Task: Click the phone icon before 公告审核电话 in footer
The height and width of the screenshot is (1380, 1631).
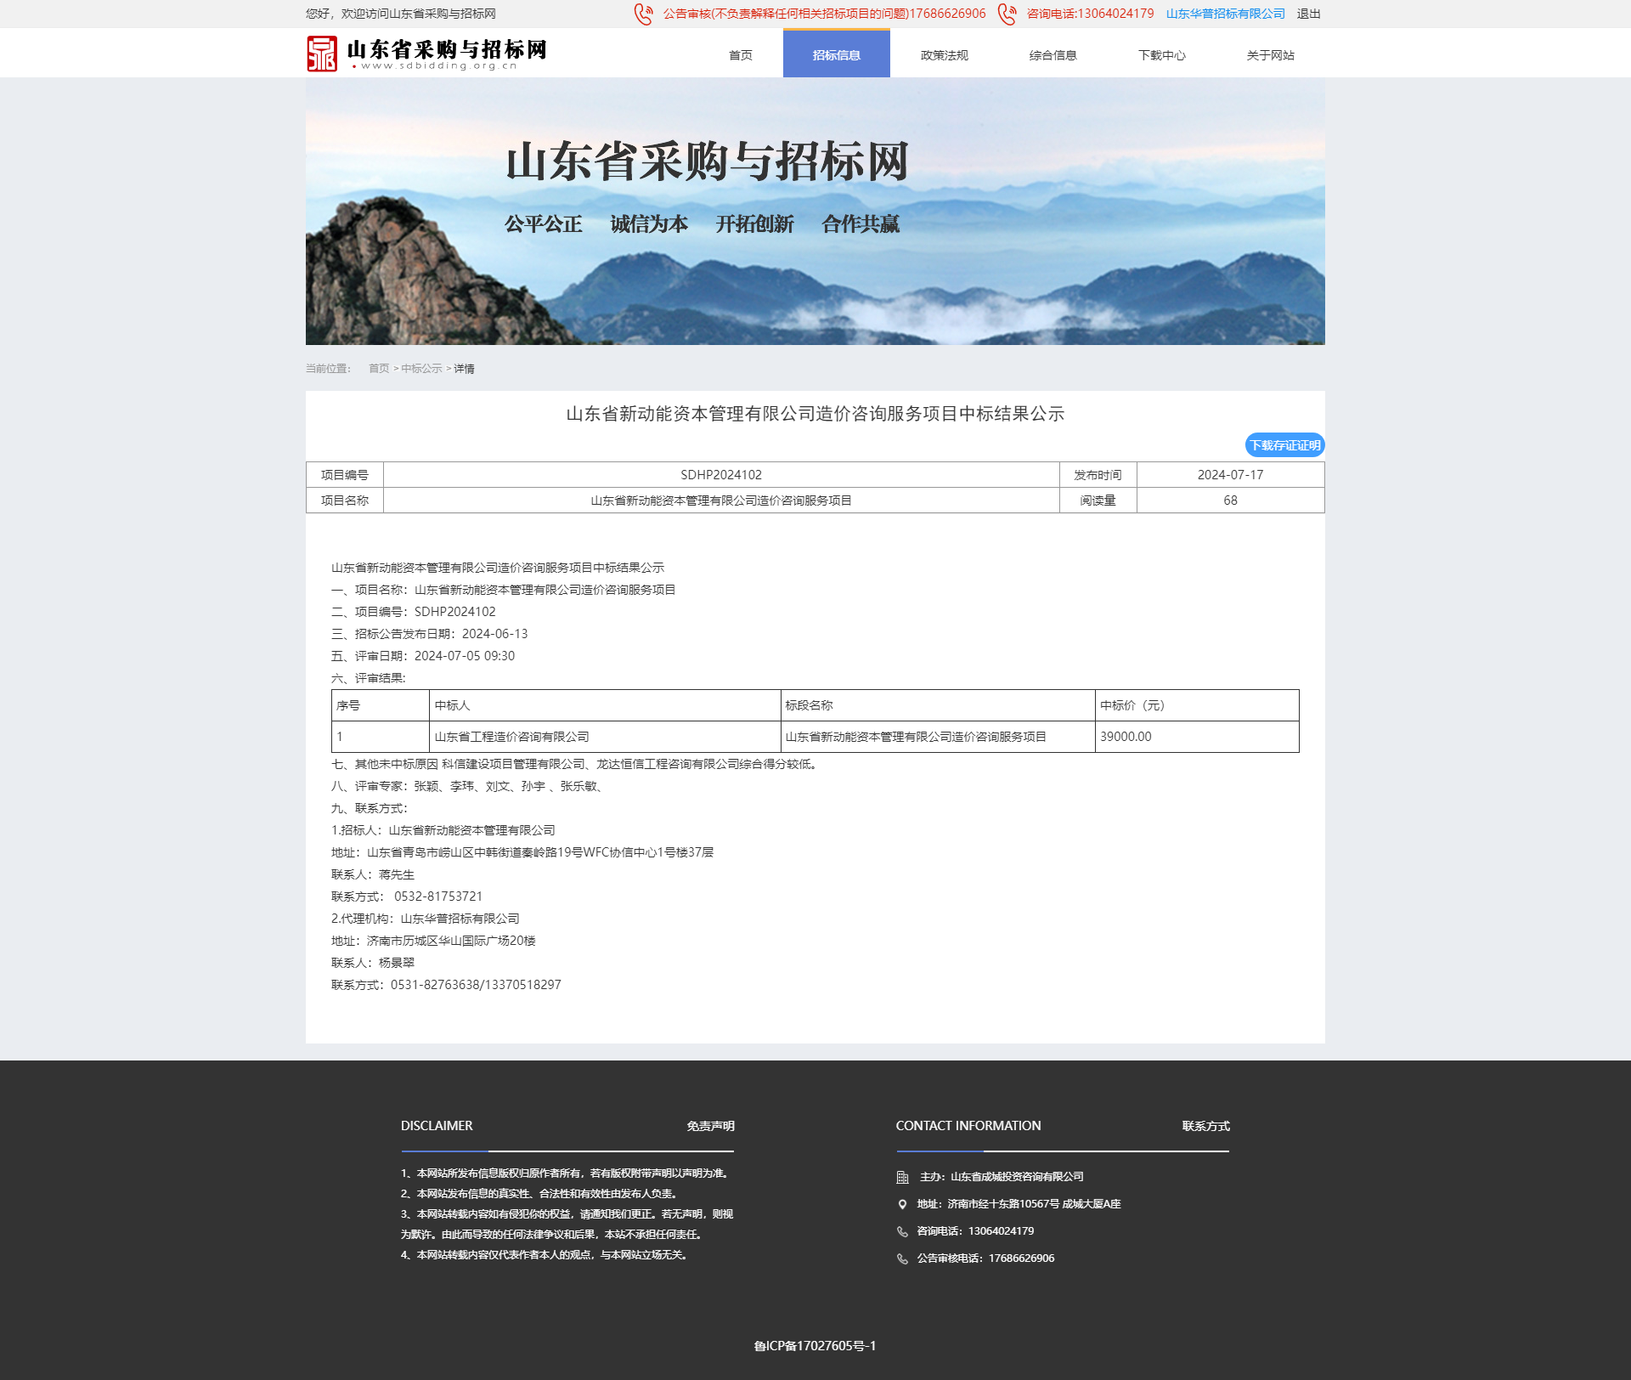Action: (x=902, y=1258)
